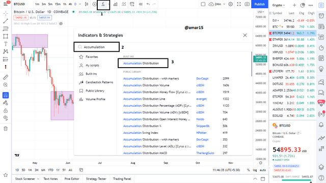326x183 pixels.
Task: Open the USD currency dropdown
Action: click(x=261, y=12)
